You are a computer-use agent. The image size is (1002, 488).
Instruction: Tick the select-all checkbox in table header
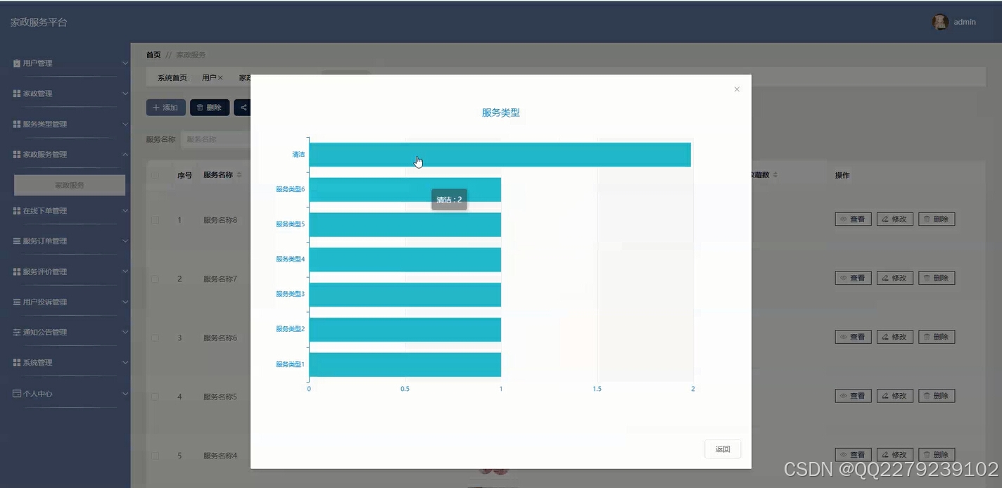pyautogui.click(x=155, y=174)
